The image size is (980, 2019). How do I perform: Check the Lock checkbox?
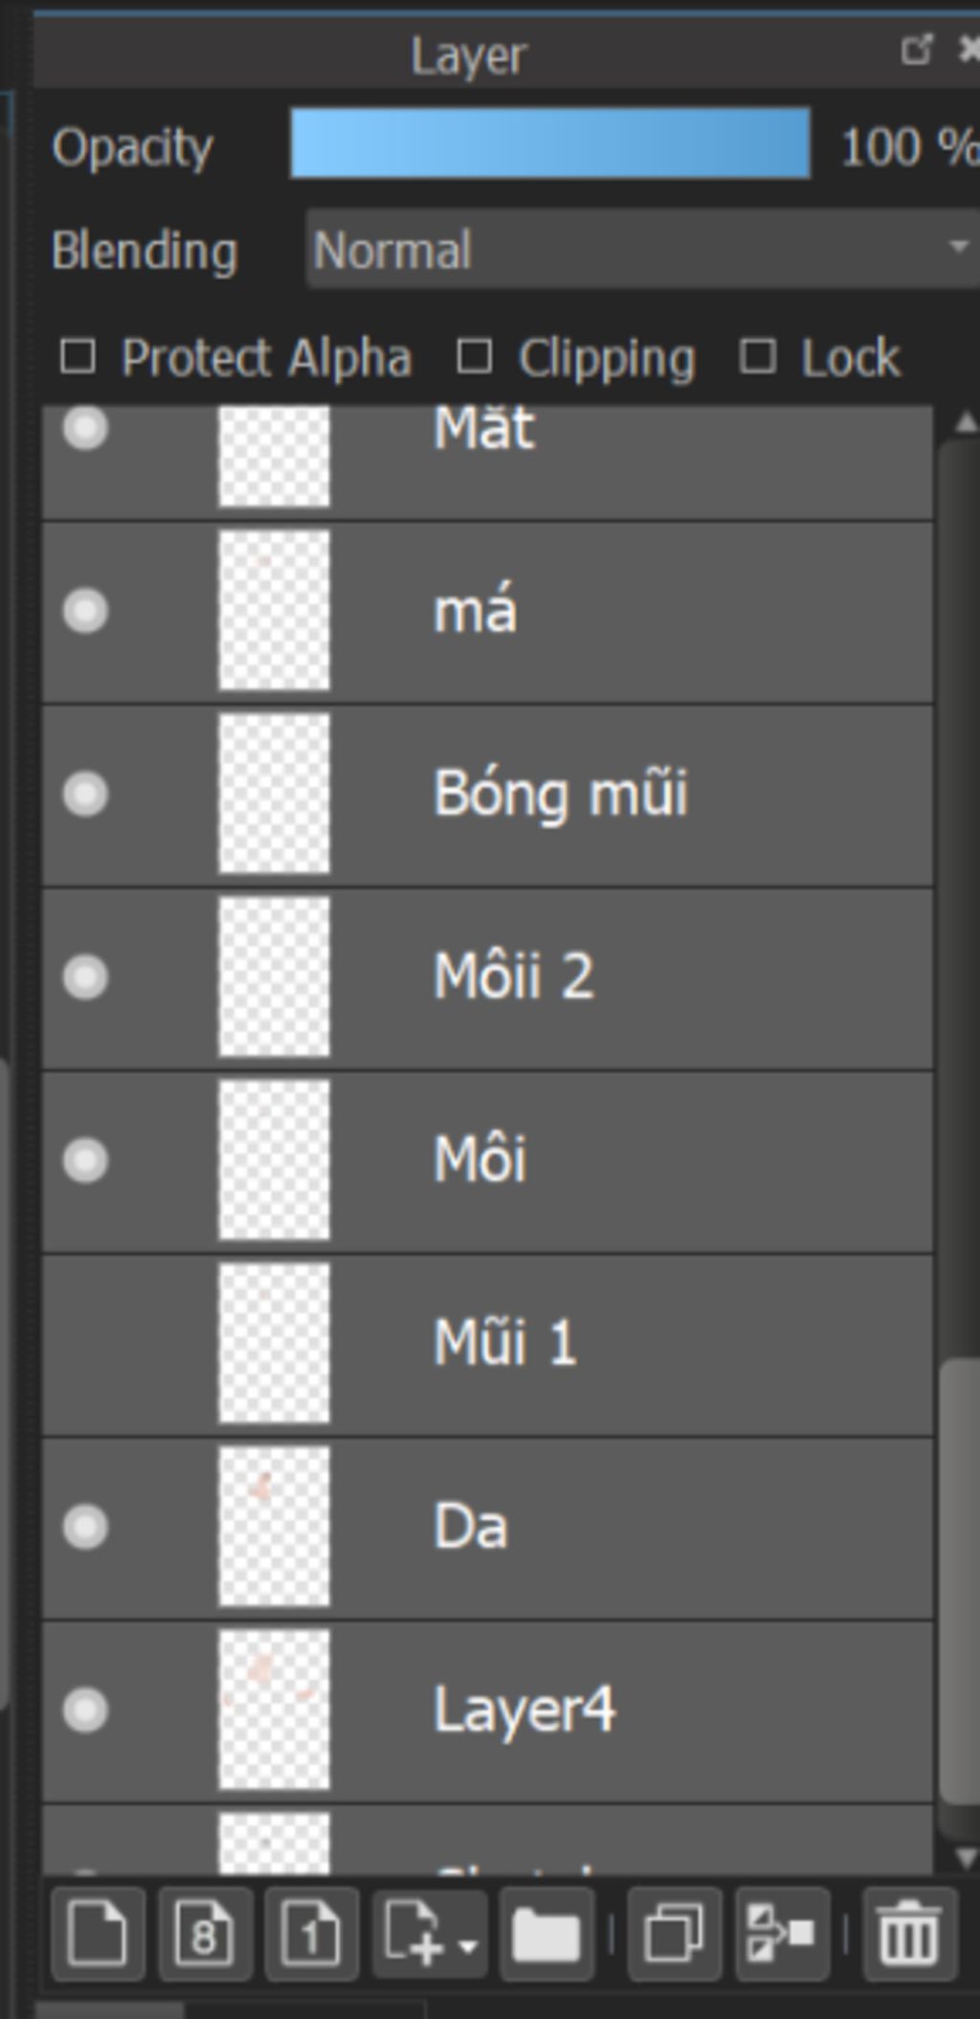pyautogui.click(x=757, y=357)
